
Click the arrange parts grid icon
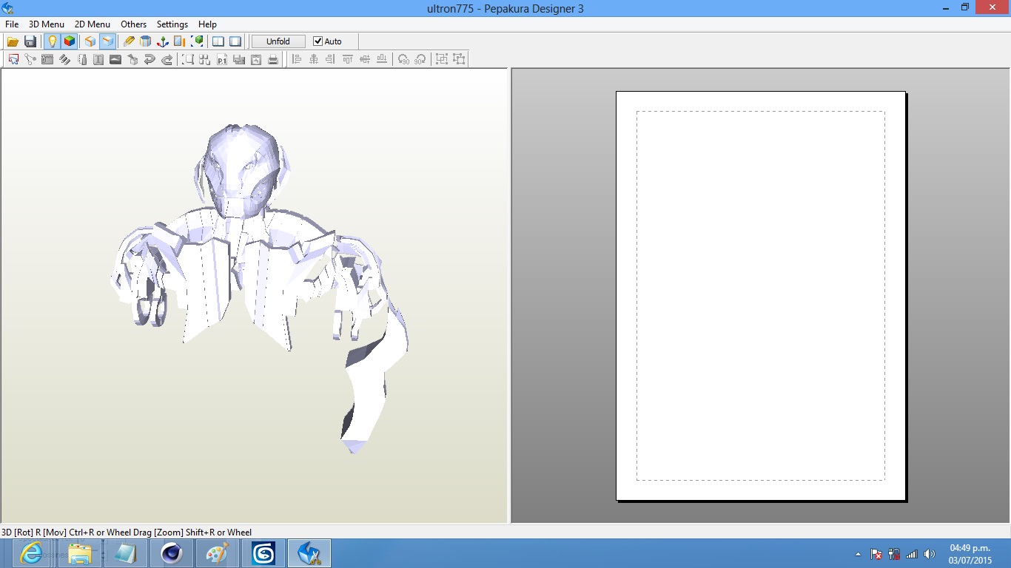tap(205, 59)
